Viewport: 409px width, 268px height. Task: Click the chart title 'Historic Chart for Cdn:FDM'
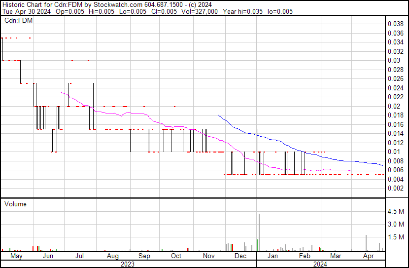pyautogui.click(x=42, y=5)
